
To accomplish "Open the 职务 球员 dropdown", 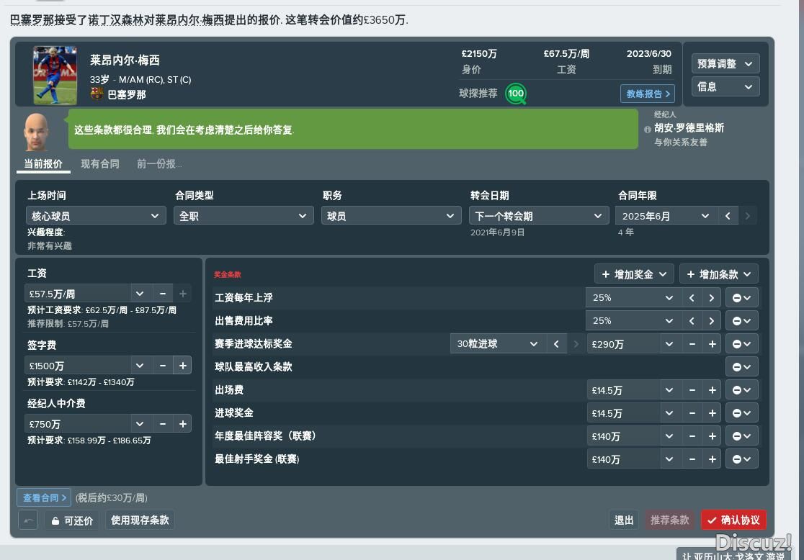I will coord(390,216).
